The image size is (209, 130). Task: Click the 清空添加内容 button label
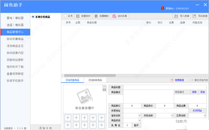(201, 80)
